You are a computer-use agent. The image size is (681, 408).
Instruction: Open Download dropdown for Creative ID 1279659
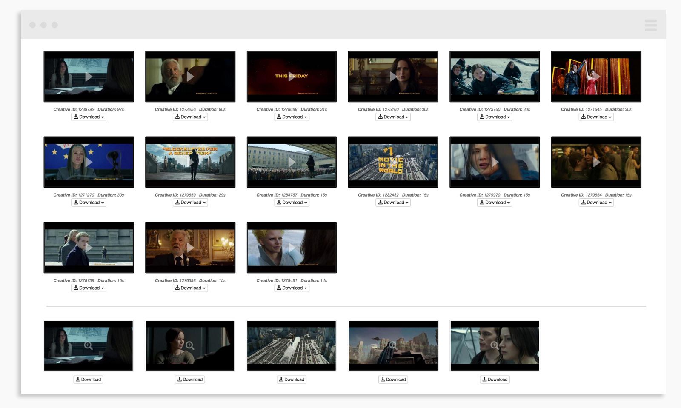click(190, 203)
